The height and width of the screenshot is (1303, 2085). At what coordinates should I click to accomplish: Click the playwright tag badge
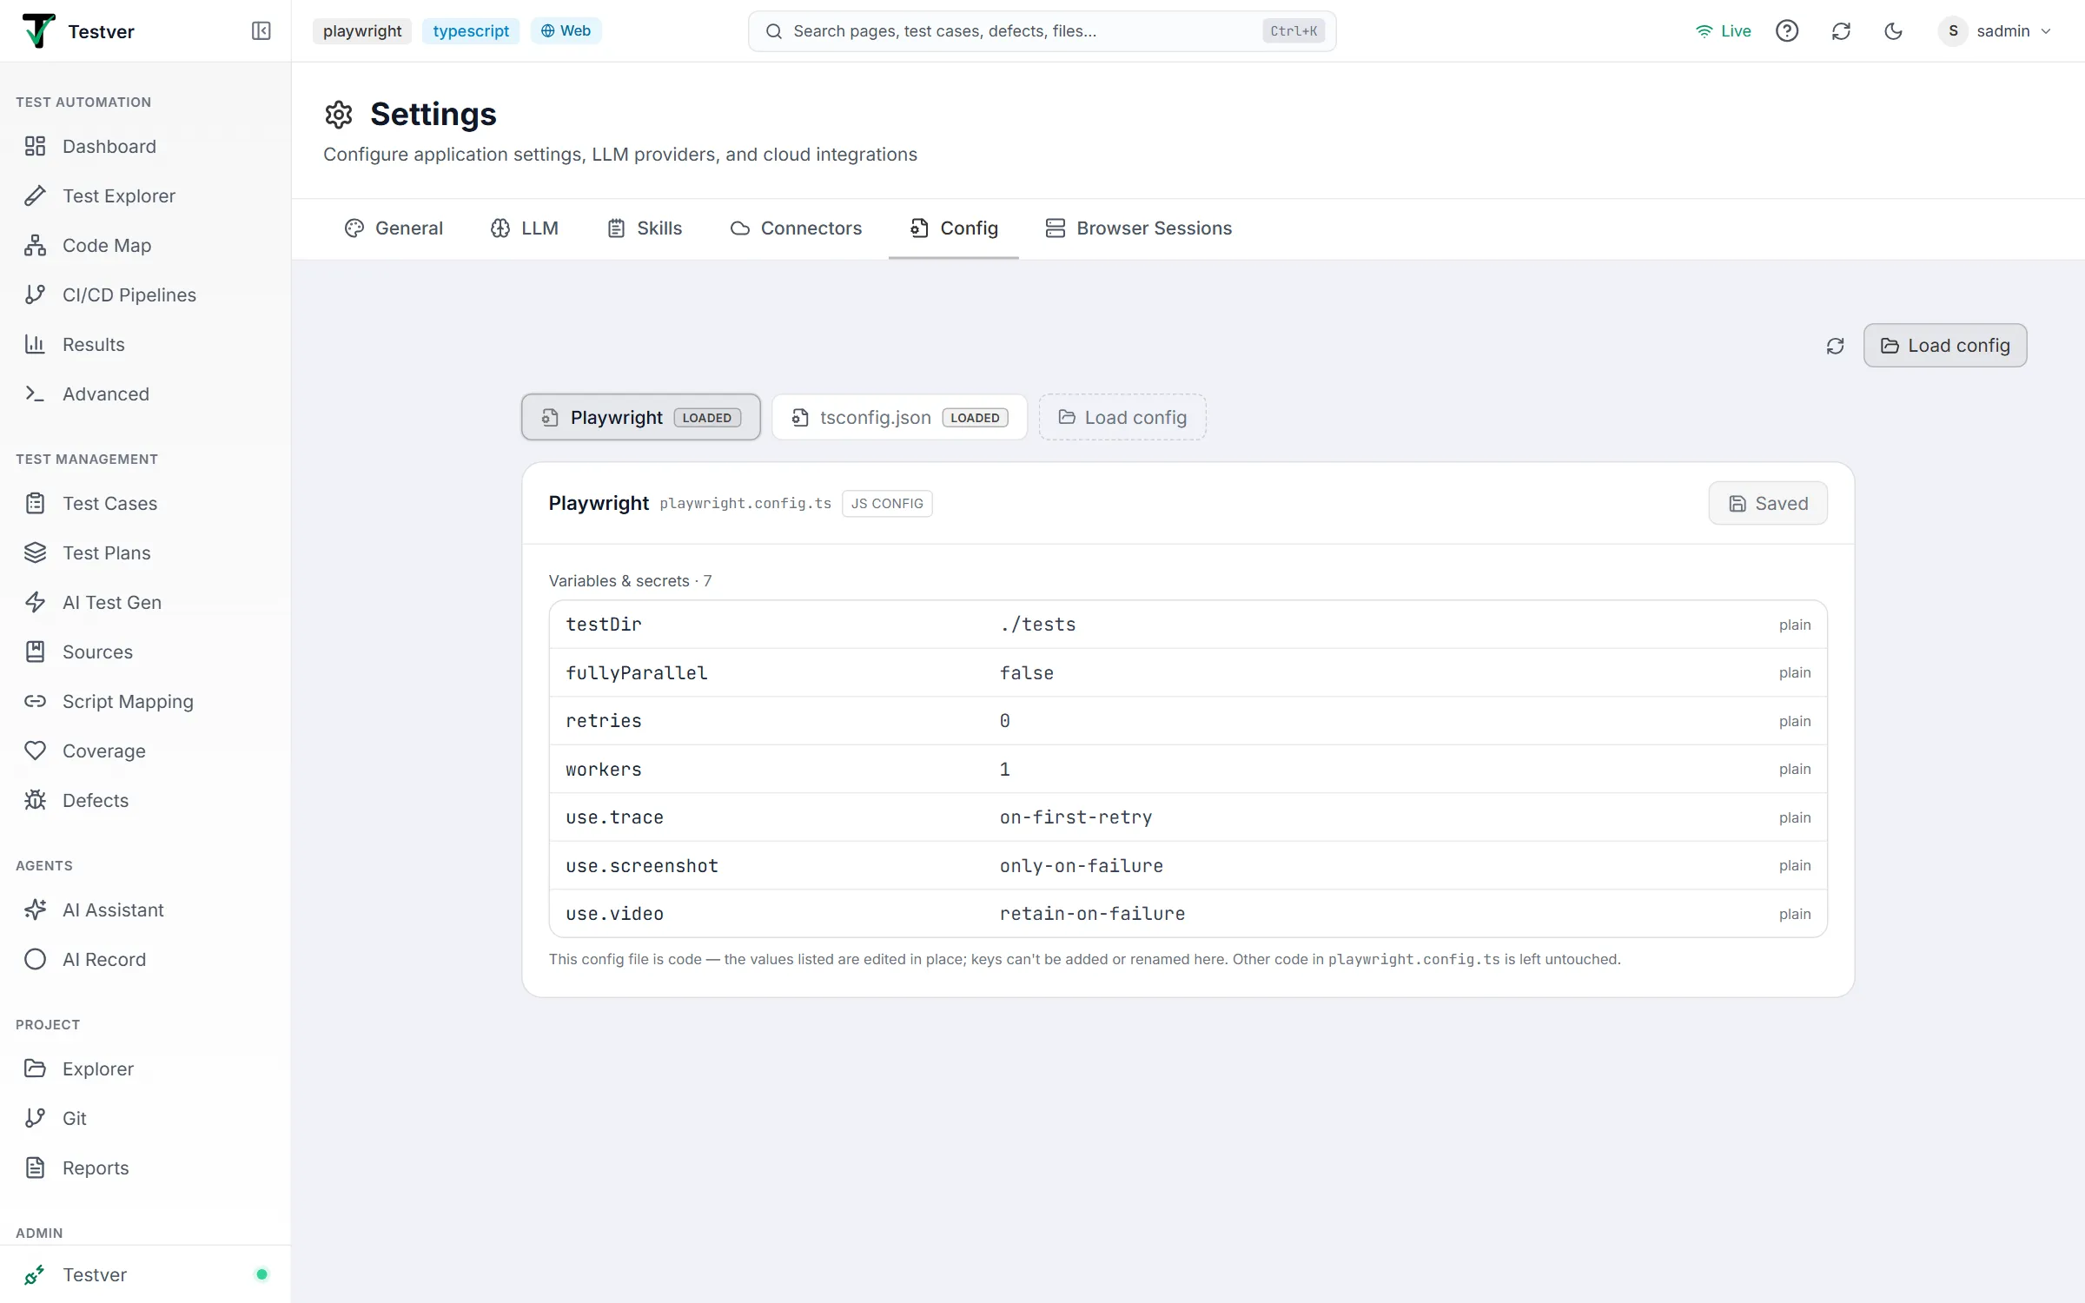pos(362,31)
